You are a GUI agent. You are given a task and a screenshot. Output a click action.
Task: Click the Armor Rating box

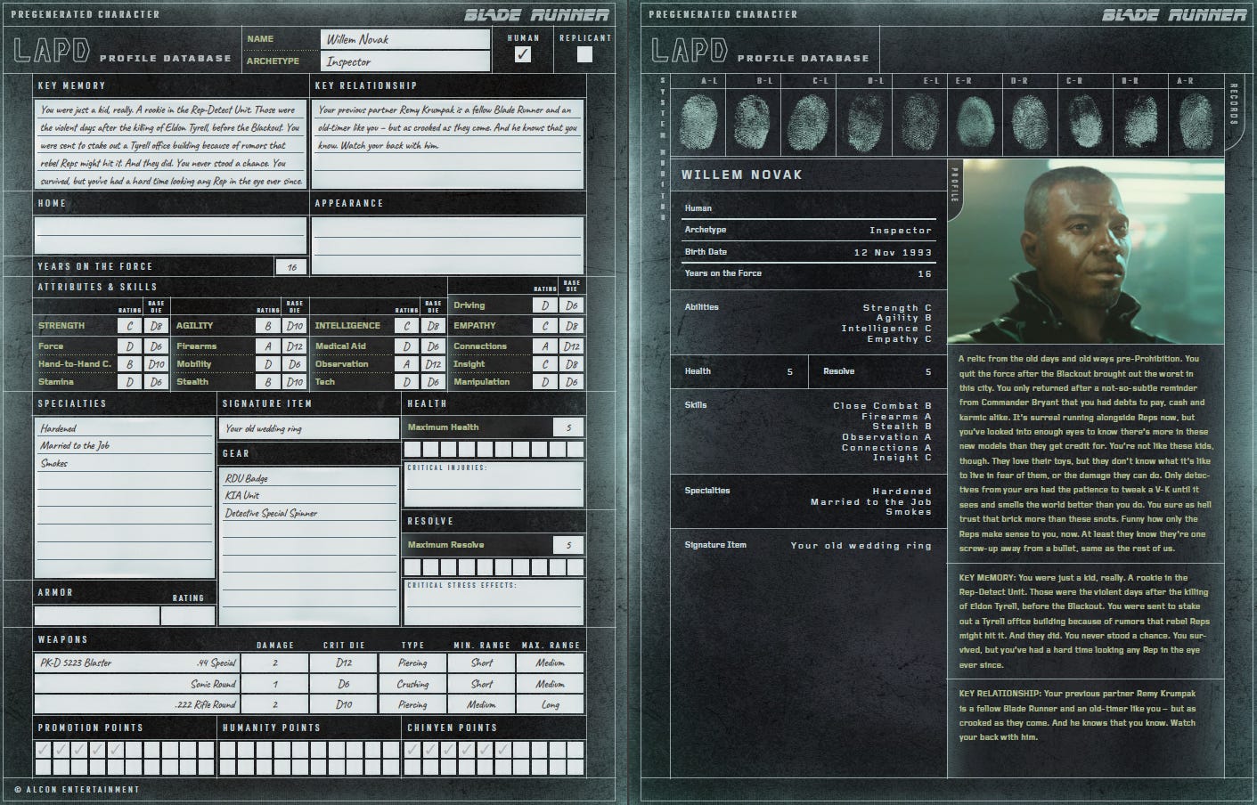tap(188, 615)
